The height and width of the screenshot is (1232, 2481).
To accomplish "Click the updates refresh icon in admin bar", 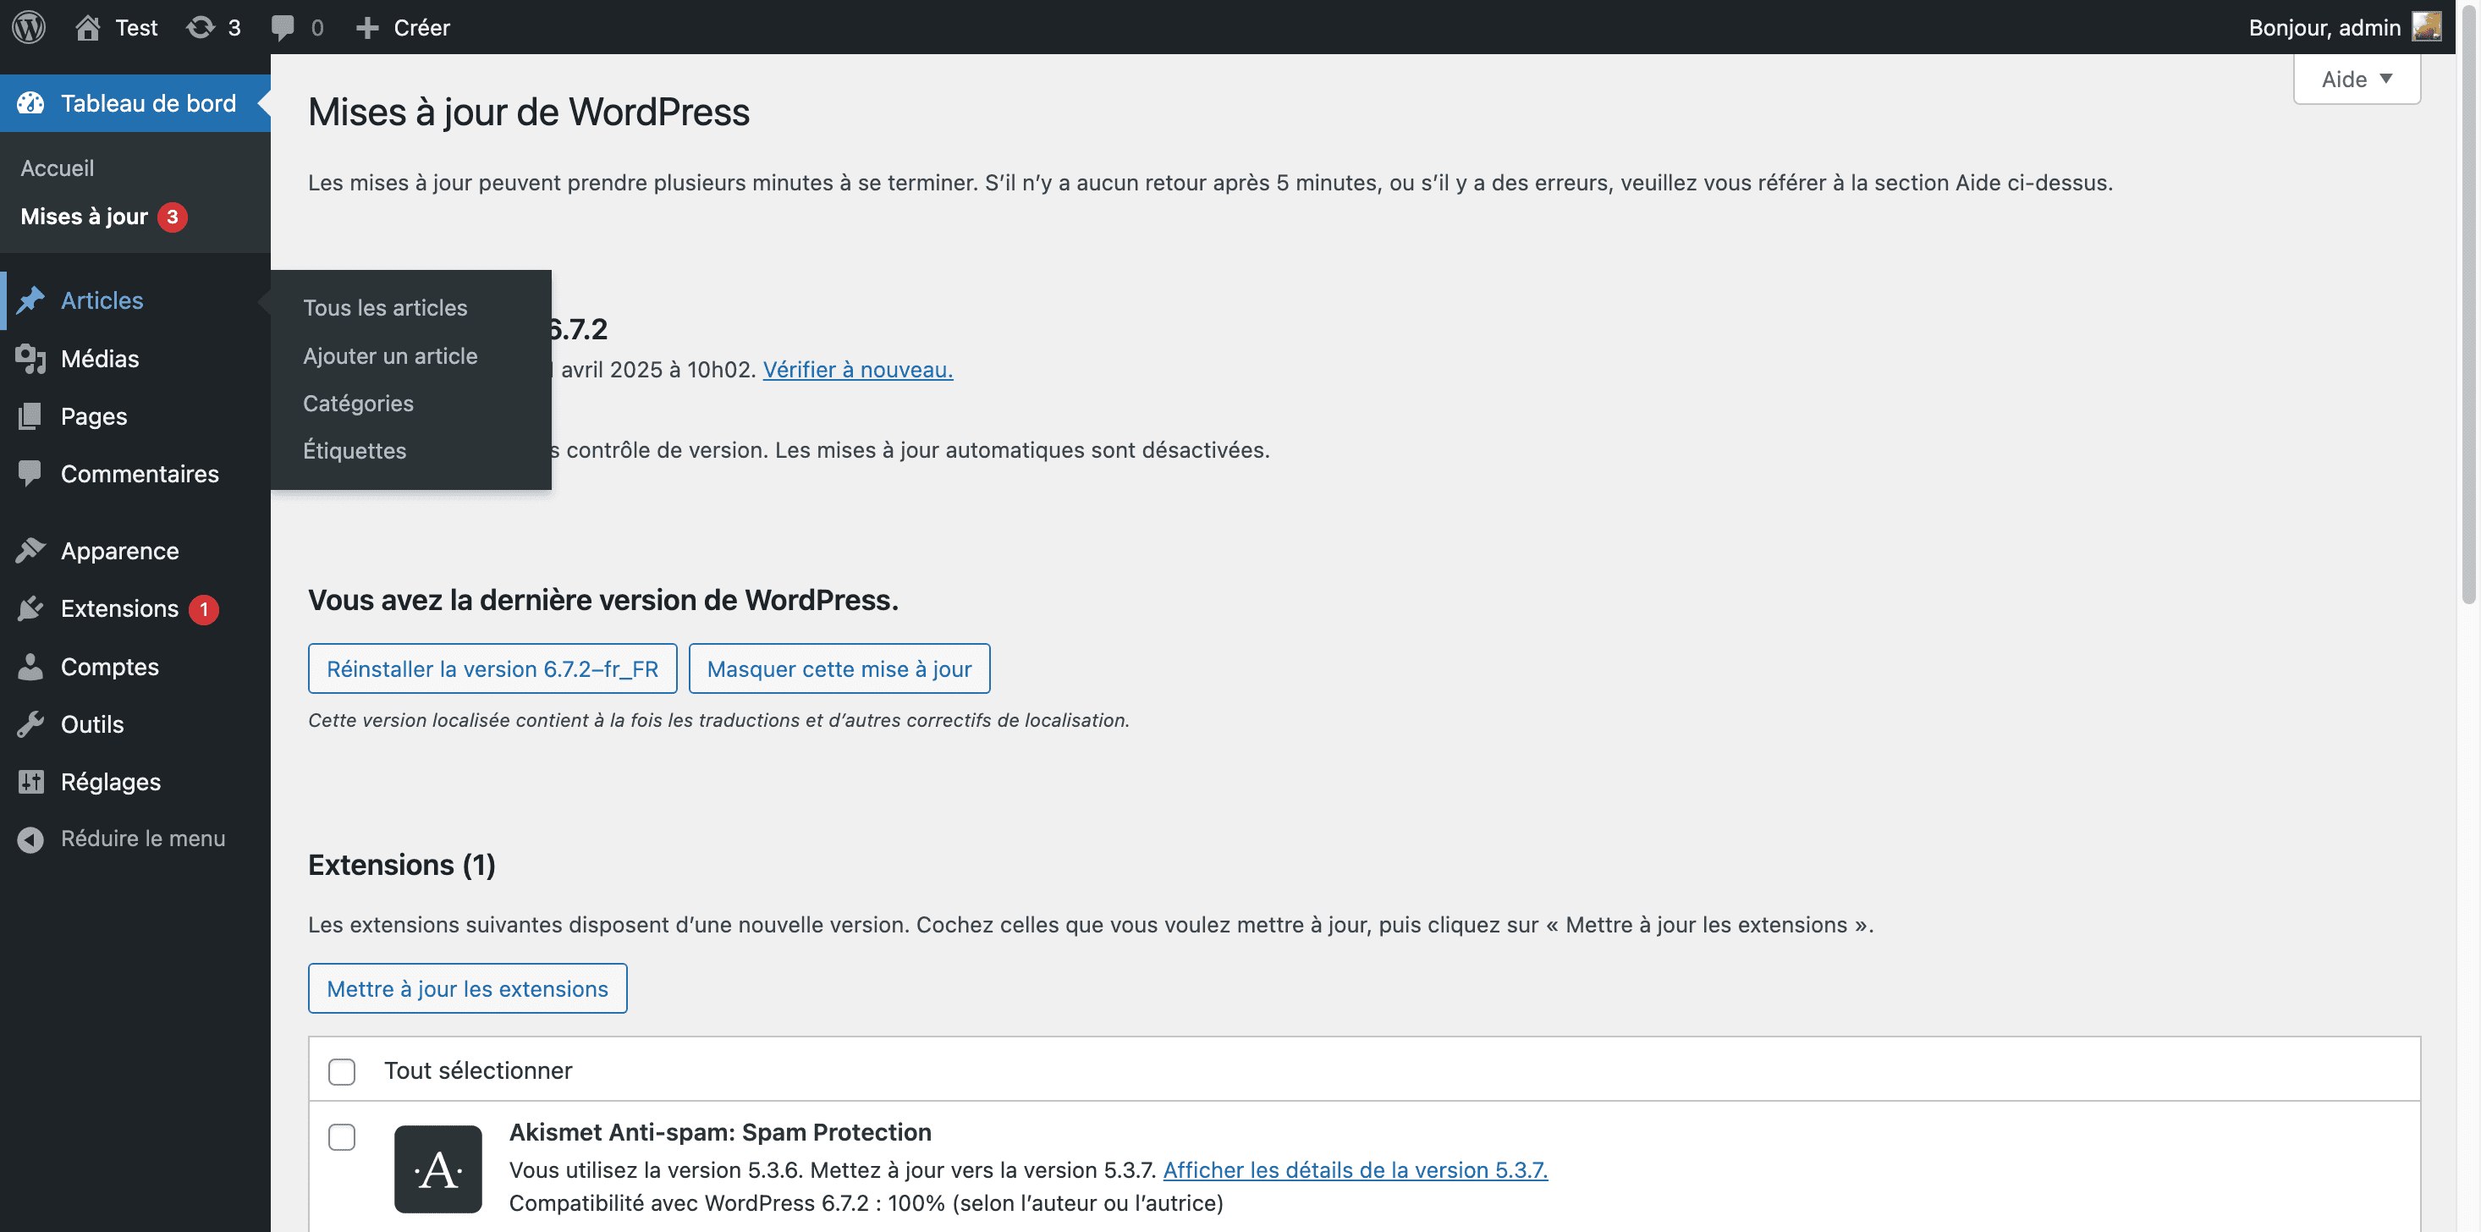I will [x=201, y=27].
